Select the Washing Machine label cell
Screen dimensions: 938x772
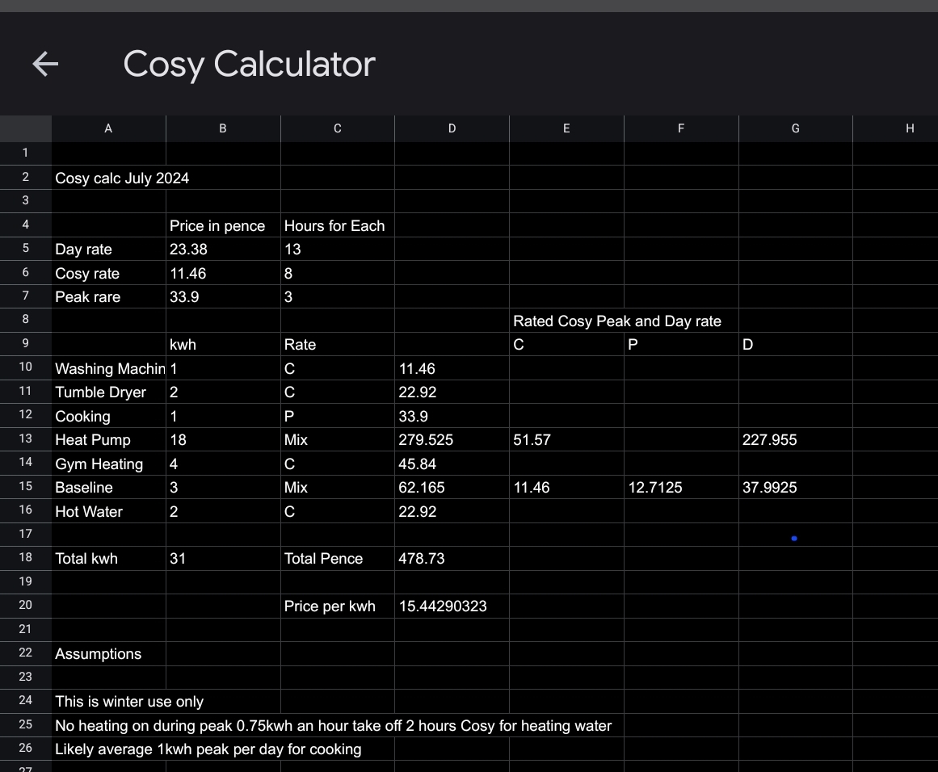[x=108, y=368]
